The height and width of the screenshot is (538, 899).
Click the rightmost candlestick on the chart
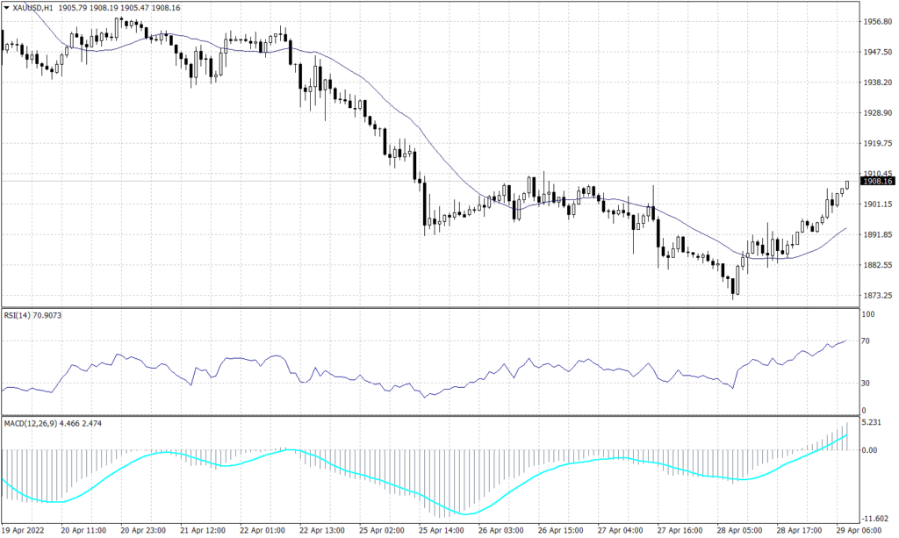pos(847,184)
